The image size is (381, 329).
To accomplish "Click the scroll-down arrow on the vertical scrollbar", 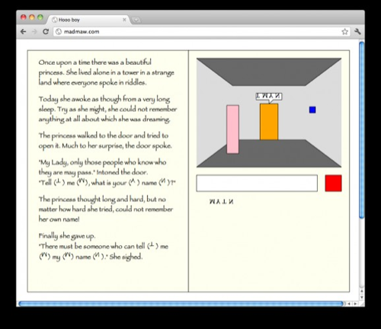I will (362, 297).
